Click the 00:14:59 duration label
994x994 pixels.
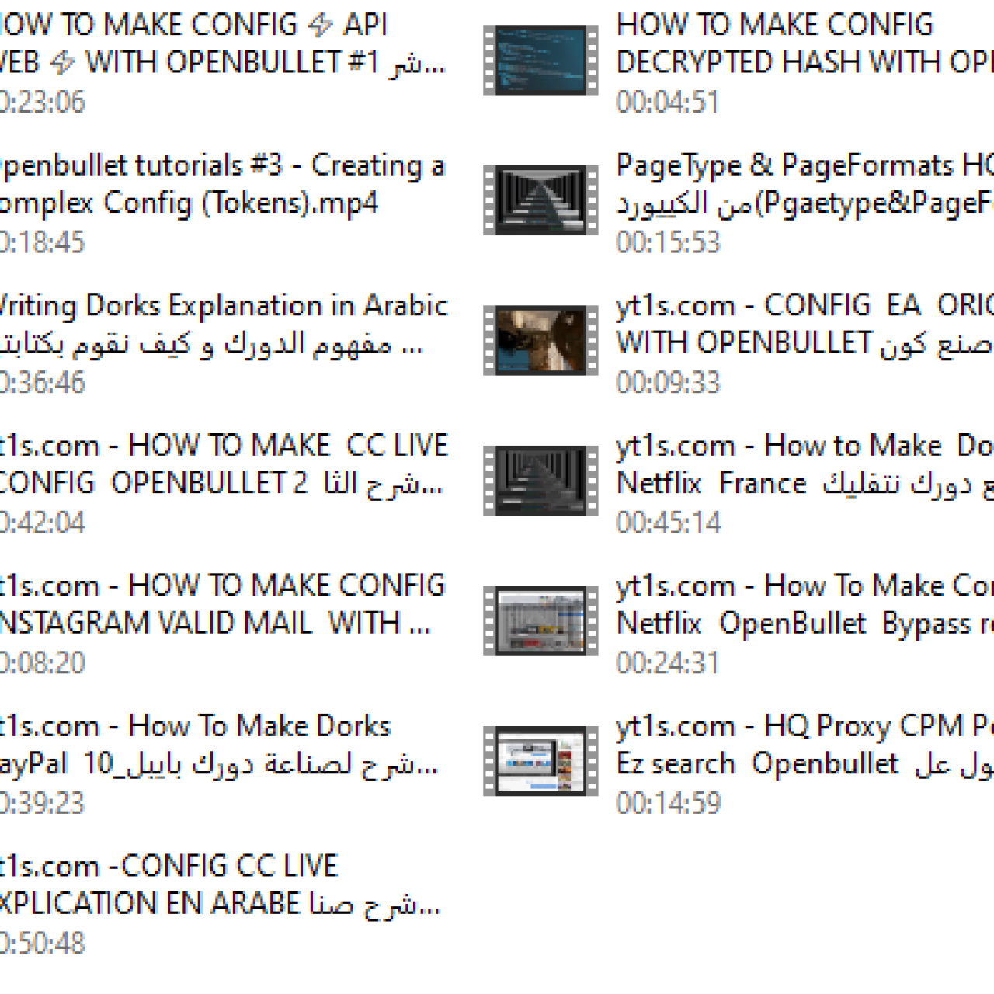click(x=668, y=804)
